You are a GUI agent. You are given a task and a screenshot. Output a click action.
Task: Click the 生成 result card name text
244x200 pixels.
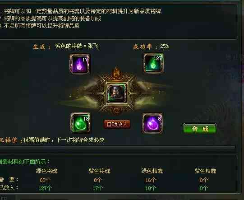point(77,46)
